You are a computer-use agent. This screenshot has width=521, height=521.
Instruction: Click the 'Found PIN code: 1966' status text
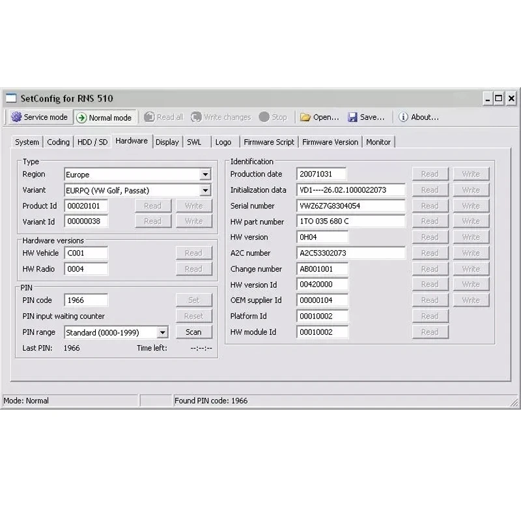(211, 401)
